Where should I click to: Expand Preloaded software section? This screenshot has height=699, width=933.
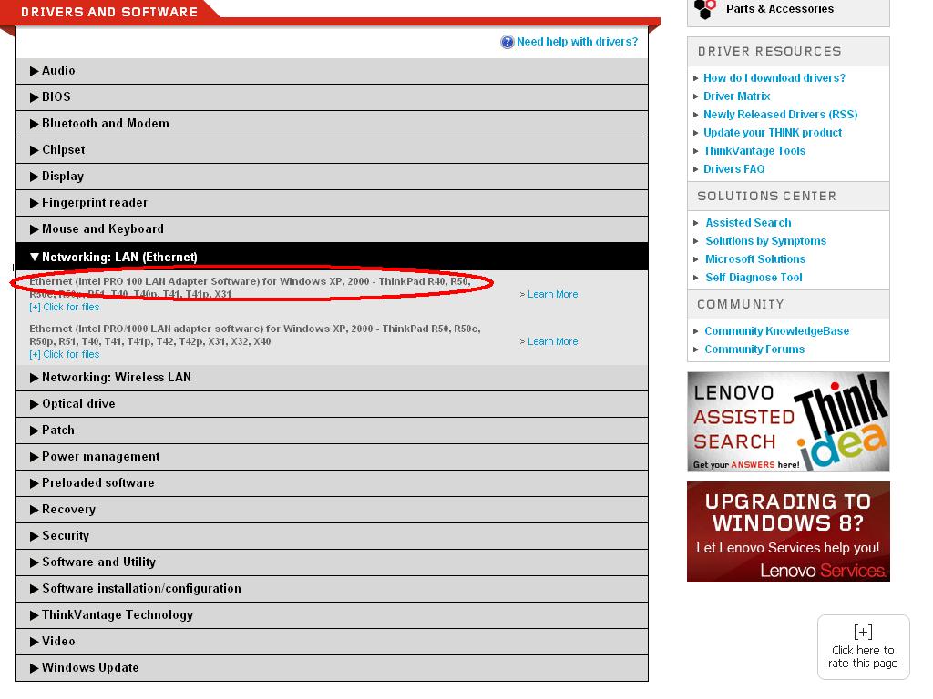coord(332,483)
